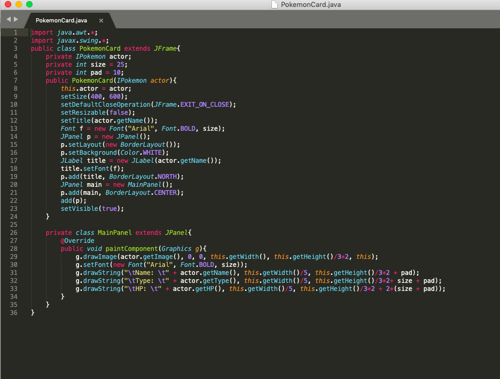Image resolution: width=500 pixels, height=379 pixels.
Task: Select the PokemonCard.java tab
Action: click(x=61, y=20)
